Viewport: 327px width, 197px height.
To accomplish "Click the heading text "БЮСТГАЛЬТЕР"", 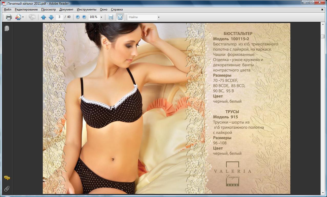I will (x=238, y=34).
